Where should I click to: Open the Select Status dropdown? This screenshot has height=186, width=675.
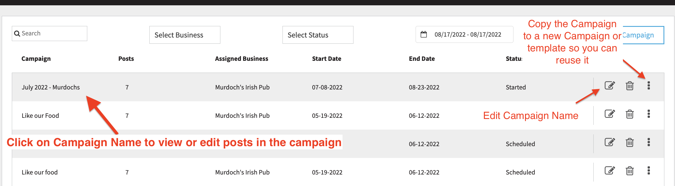318,35
